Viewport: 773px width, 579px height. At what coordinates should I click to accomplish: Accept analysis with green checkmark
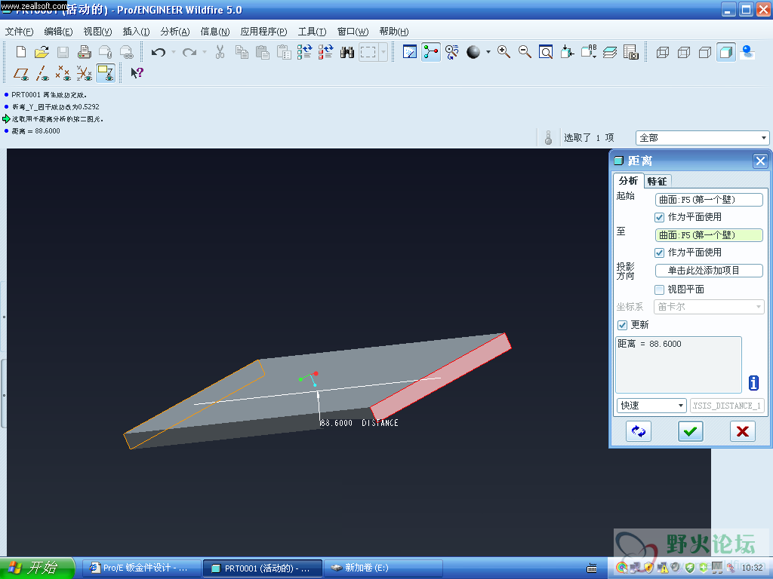690,431
